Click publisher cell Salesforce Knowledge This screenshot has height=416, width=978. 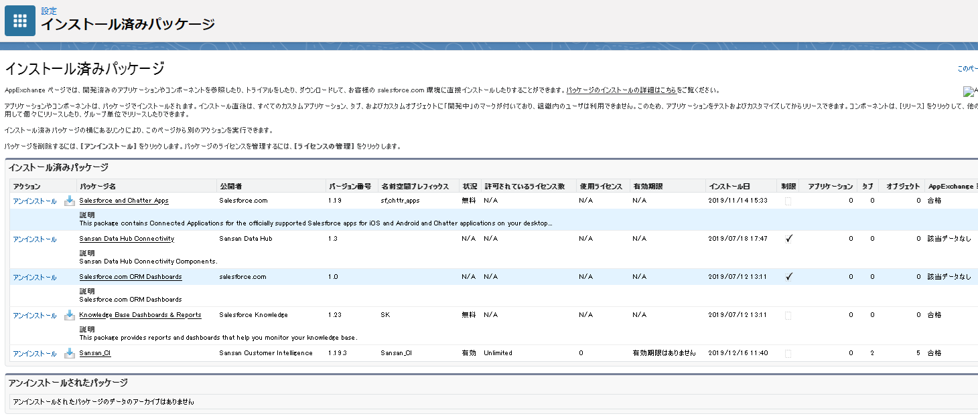coord(253,315)
